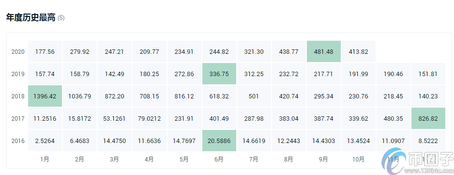Image resolution: width=454 pixels, height=175 pixels.
Task: Click the 1月 month column label
Action: click(x=45, y=159)
